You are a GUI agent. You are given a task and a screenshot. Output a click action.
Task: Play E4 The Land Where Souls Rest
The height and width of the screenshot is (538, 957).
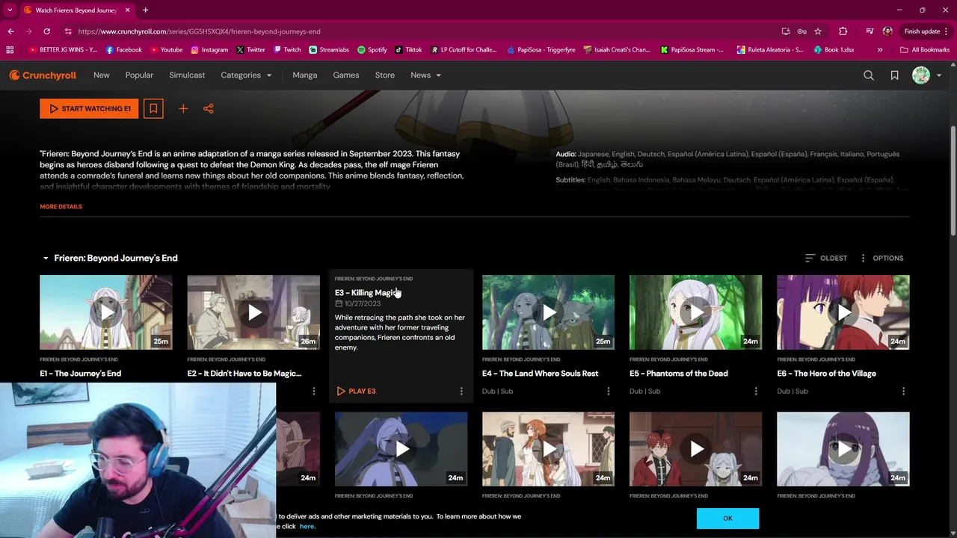(x=548, y=312)
